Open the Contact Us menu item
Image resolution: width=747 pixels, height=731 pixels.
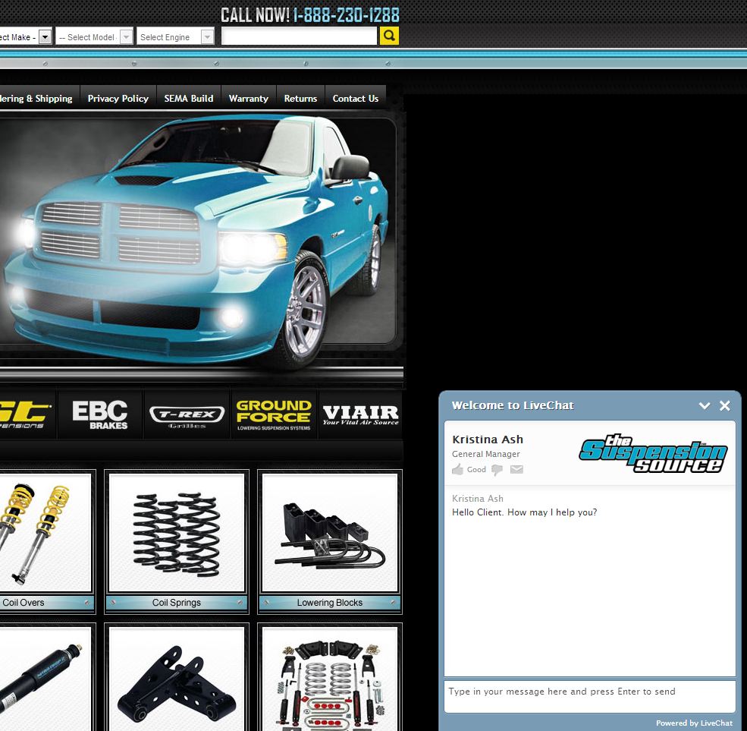coord(356,98)
